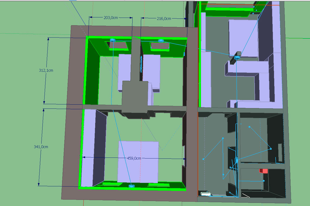Select the left purple bed in upper room
This screenshot has width=310, height=206.
click(x=124, y=73)
